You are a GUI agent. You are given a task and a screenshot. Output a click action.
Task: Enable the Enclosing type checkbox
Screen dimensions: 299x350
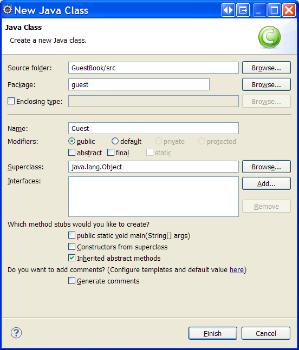tap(11, 101)
